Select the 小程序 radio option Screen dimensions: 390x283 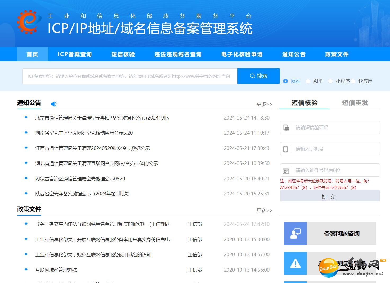click(330, 81)
